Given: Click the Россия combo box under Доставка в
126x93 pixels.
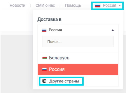Looking at the screenshot, I should [78, 30].
